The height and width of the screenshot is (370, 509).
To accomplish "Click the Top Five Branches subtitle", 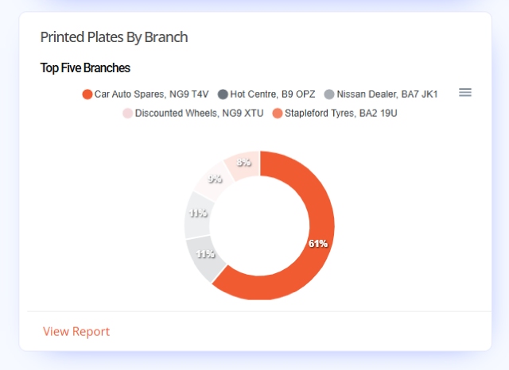I will pos(85,68).
